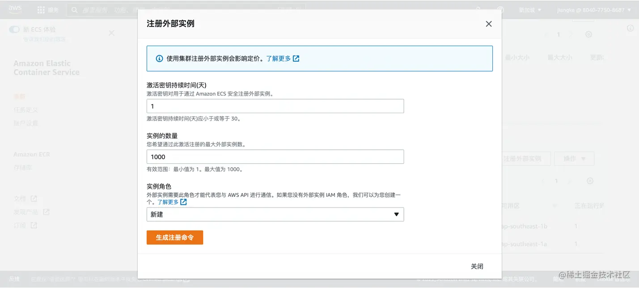Screen dimensions: 639x288
Task: Click the 反馈 link in the footer
Action: (x=14, y=279)
